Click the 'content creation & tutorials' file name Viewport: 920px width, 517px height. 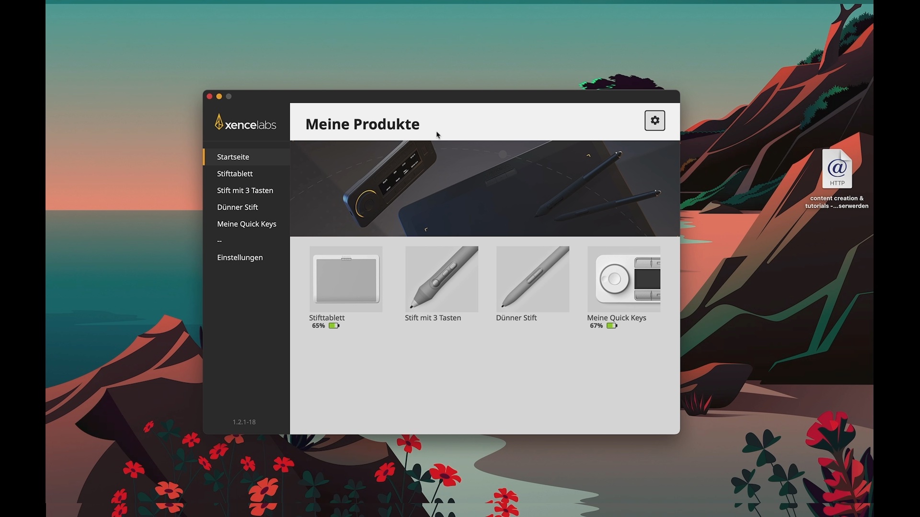[x=837, y=202]
